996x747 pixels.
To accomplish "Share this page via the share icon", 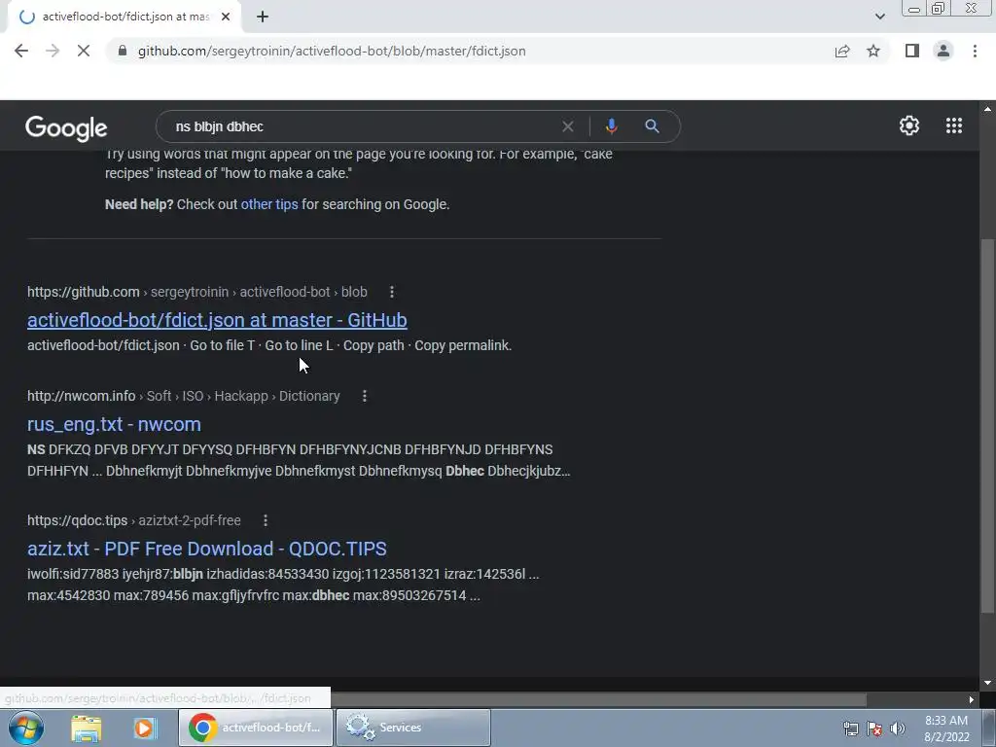I will pyautogui.click(x=842, y=51).
